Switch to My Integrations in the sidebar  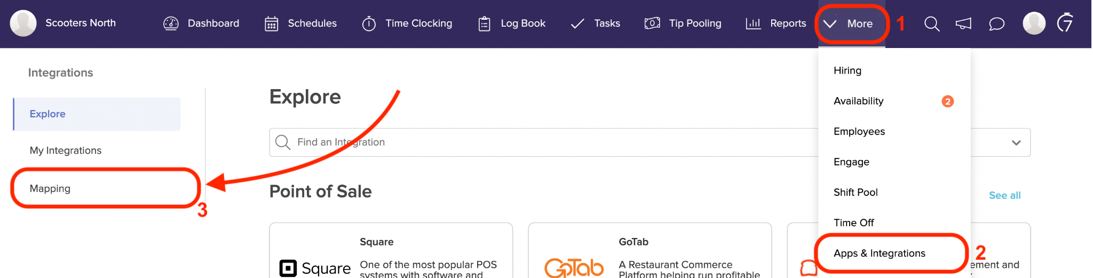(x=66, y=150)
